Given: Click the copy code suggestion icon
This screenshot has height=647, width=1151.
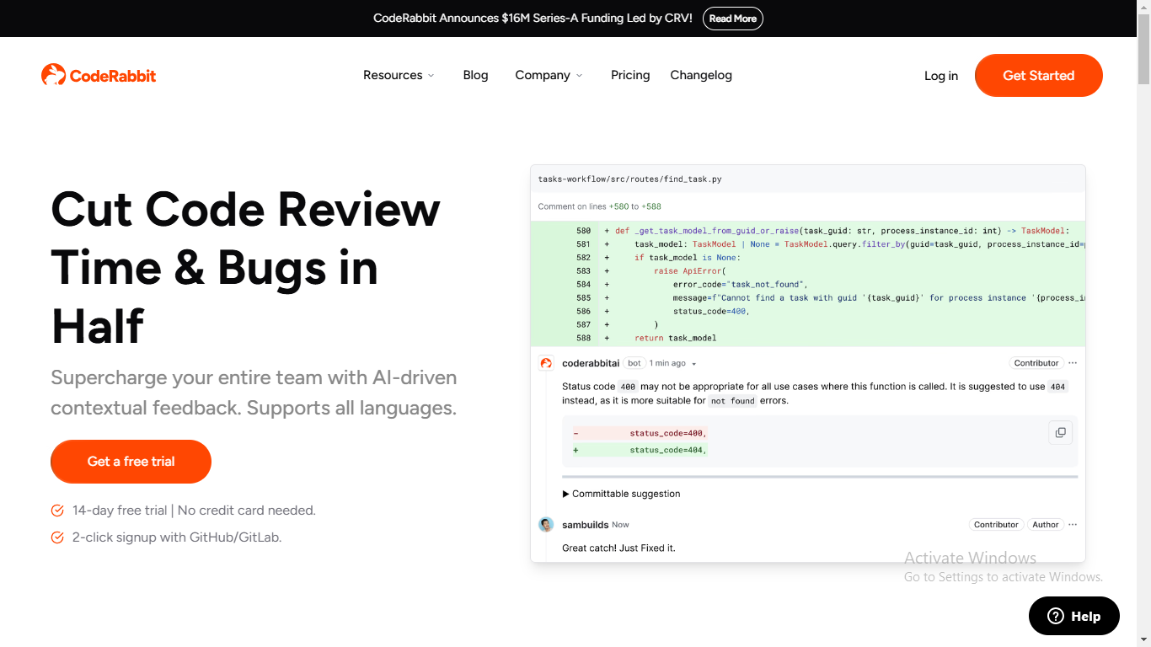Looking at the screenshot, I should [1060, 432].
